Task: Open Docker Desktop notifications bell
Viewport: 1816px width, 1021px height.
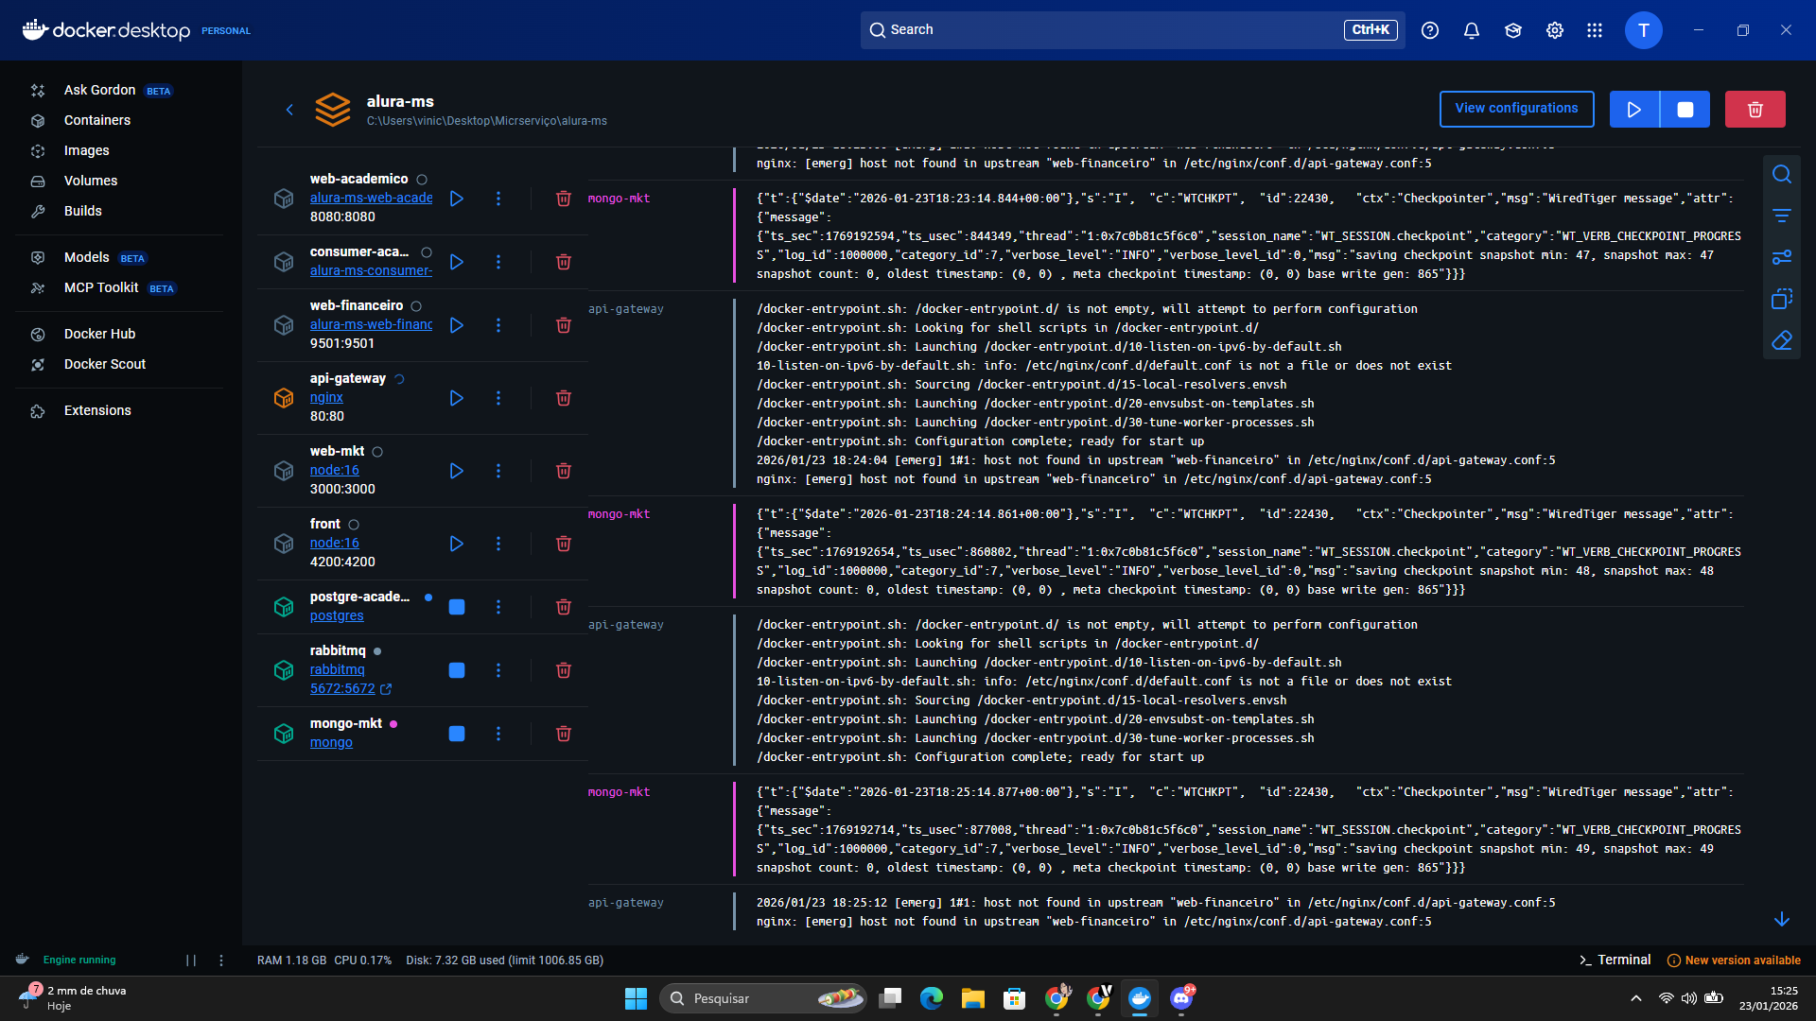Action: (1470, 29)
